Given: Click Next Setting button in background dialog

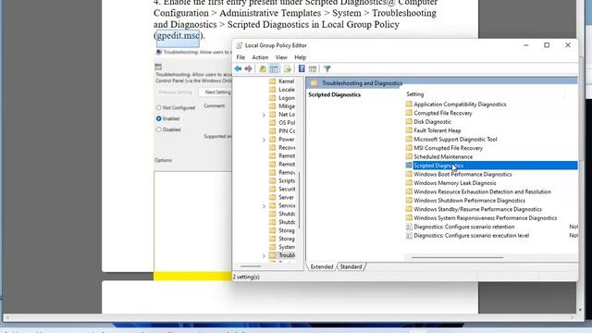Looking at the screenshot, I should (216, 92).
